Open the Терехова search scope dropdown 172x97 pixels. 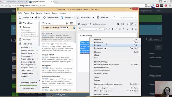[x=64, y=28]
